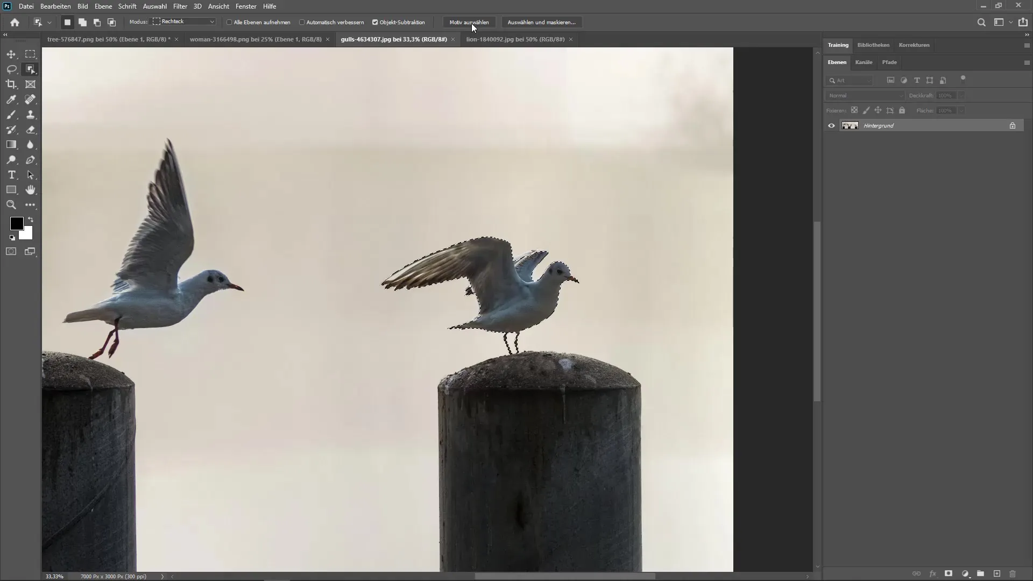Select the Brush tool
The image size is (1033, 581).
pyautogui.click(x=11, y=115)
